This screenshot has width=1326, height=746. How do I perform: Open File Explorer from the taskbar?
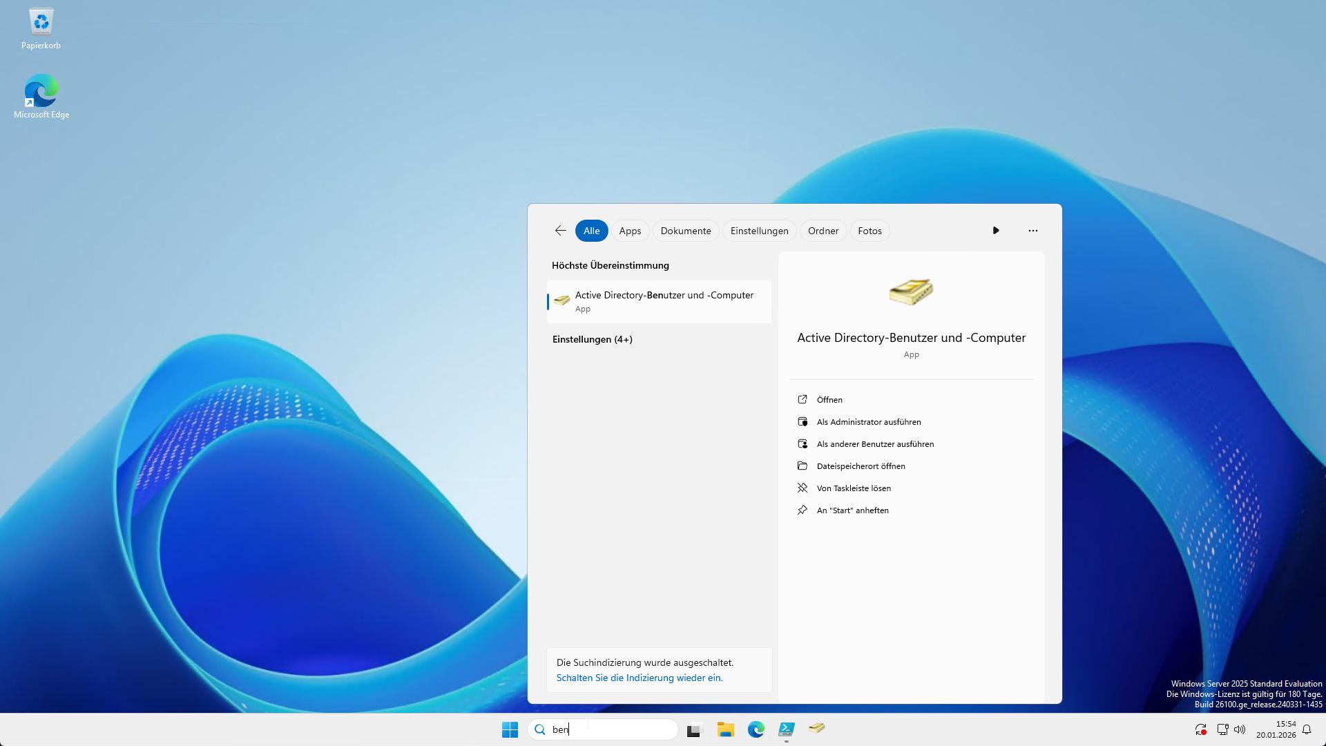pos(725,729)
